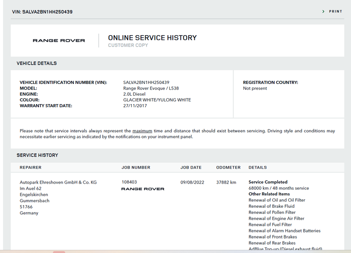Click '68000 km / 48 months service'
Image resolution: width=351 pixels, height=253 pixels.
(279, 188)
